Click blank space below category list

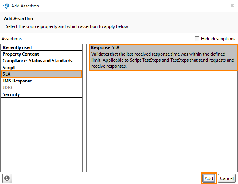click(42, 134)
